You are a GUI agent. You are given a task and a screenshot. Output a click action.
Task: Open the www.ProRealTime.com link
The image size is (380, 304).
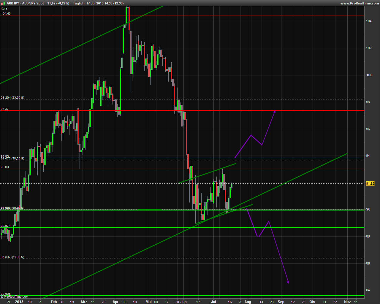359,3
